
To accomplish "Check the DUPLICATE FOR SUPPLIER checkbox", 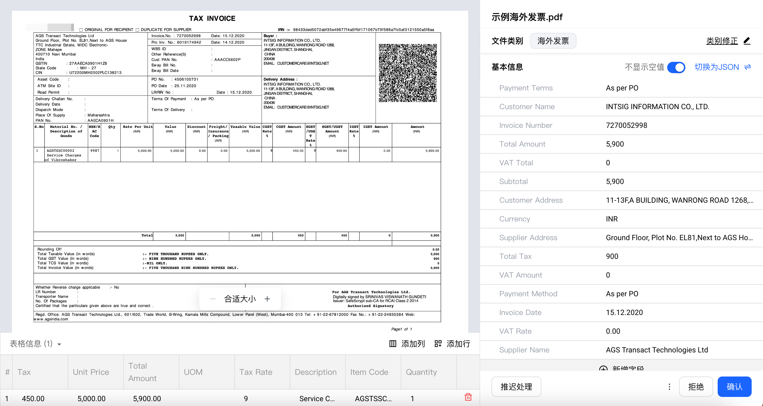I will click(x=137, y=30).
